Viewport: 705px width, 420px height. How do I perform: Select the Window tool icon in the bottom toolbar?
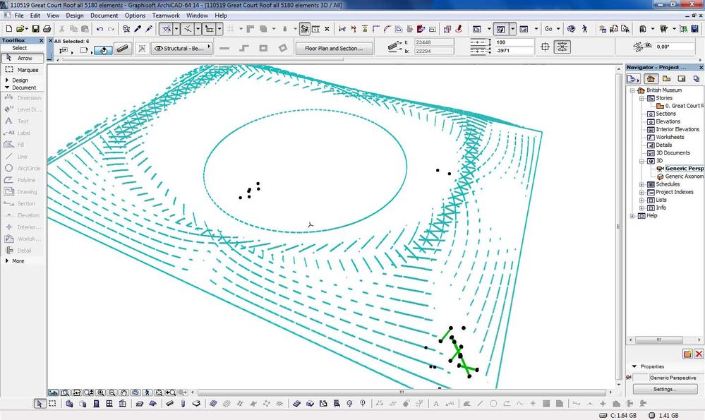109,403
